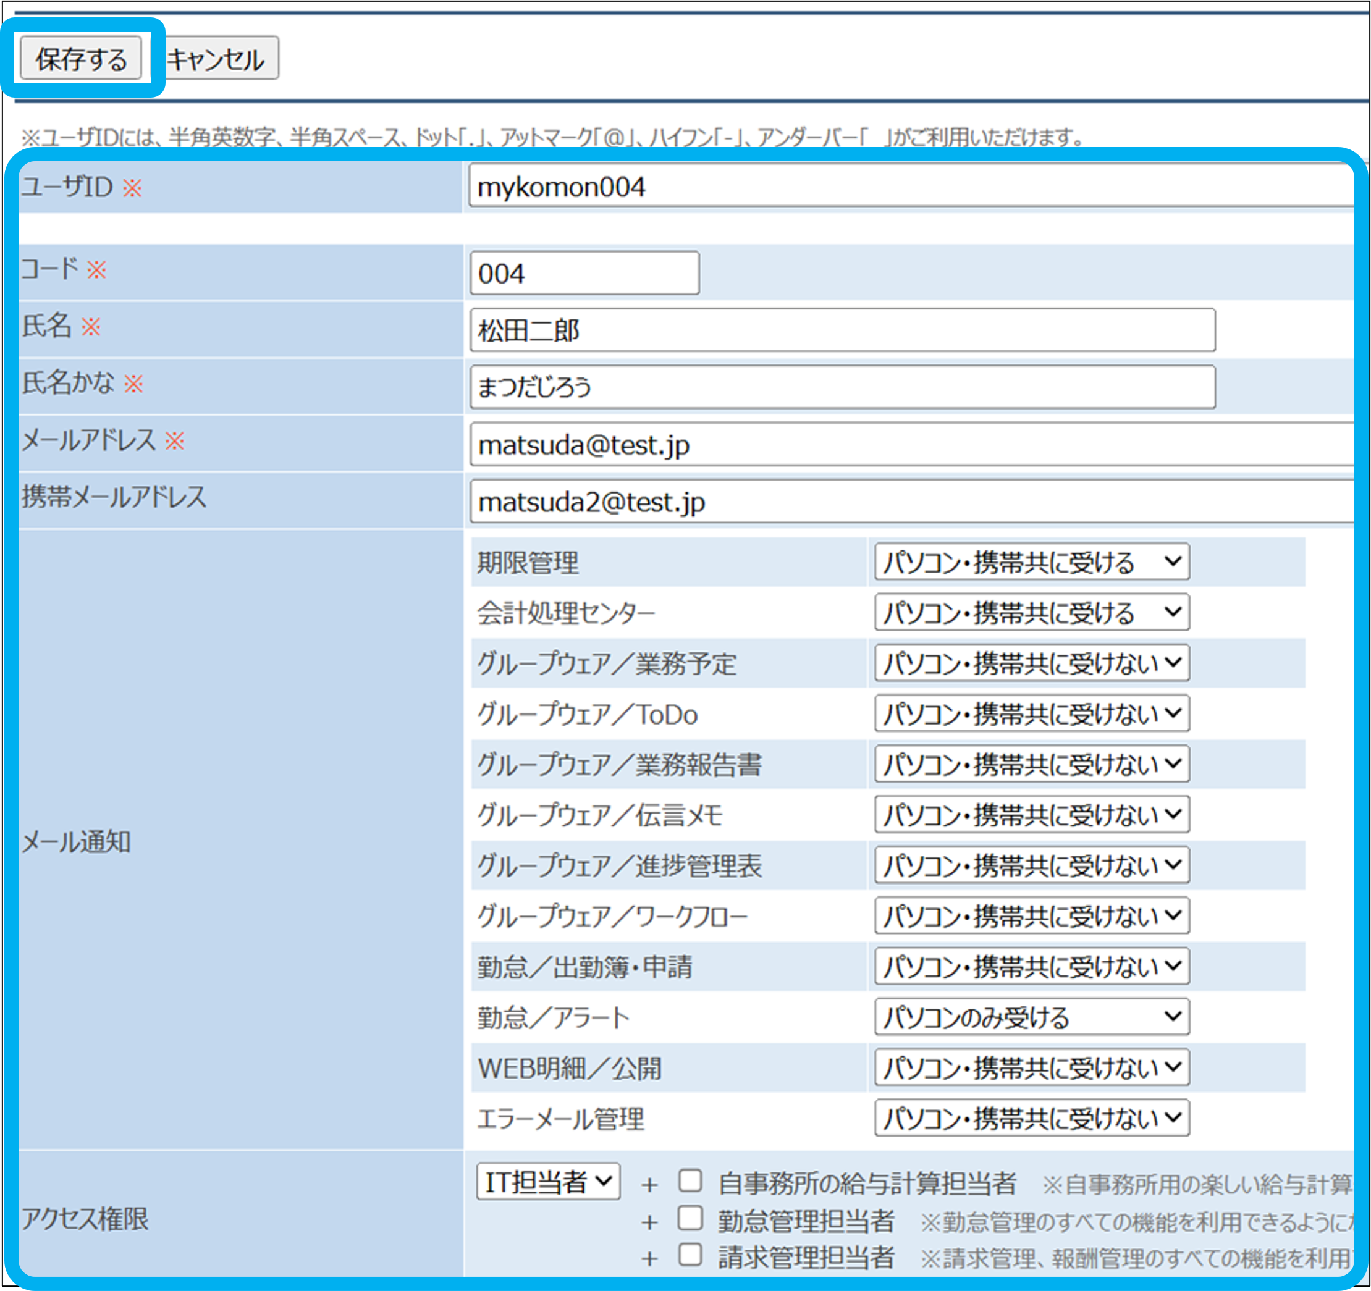
Task: Click the メールアドレス input field
Action: (x=910, y=445)
